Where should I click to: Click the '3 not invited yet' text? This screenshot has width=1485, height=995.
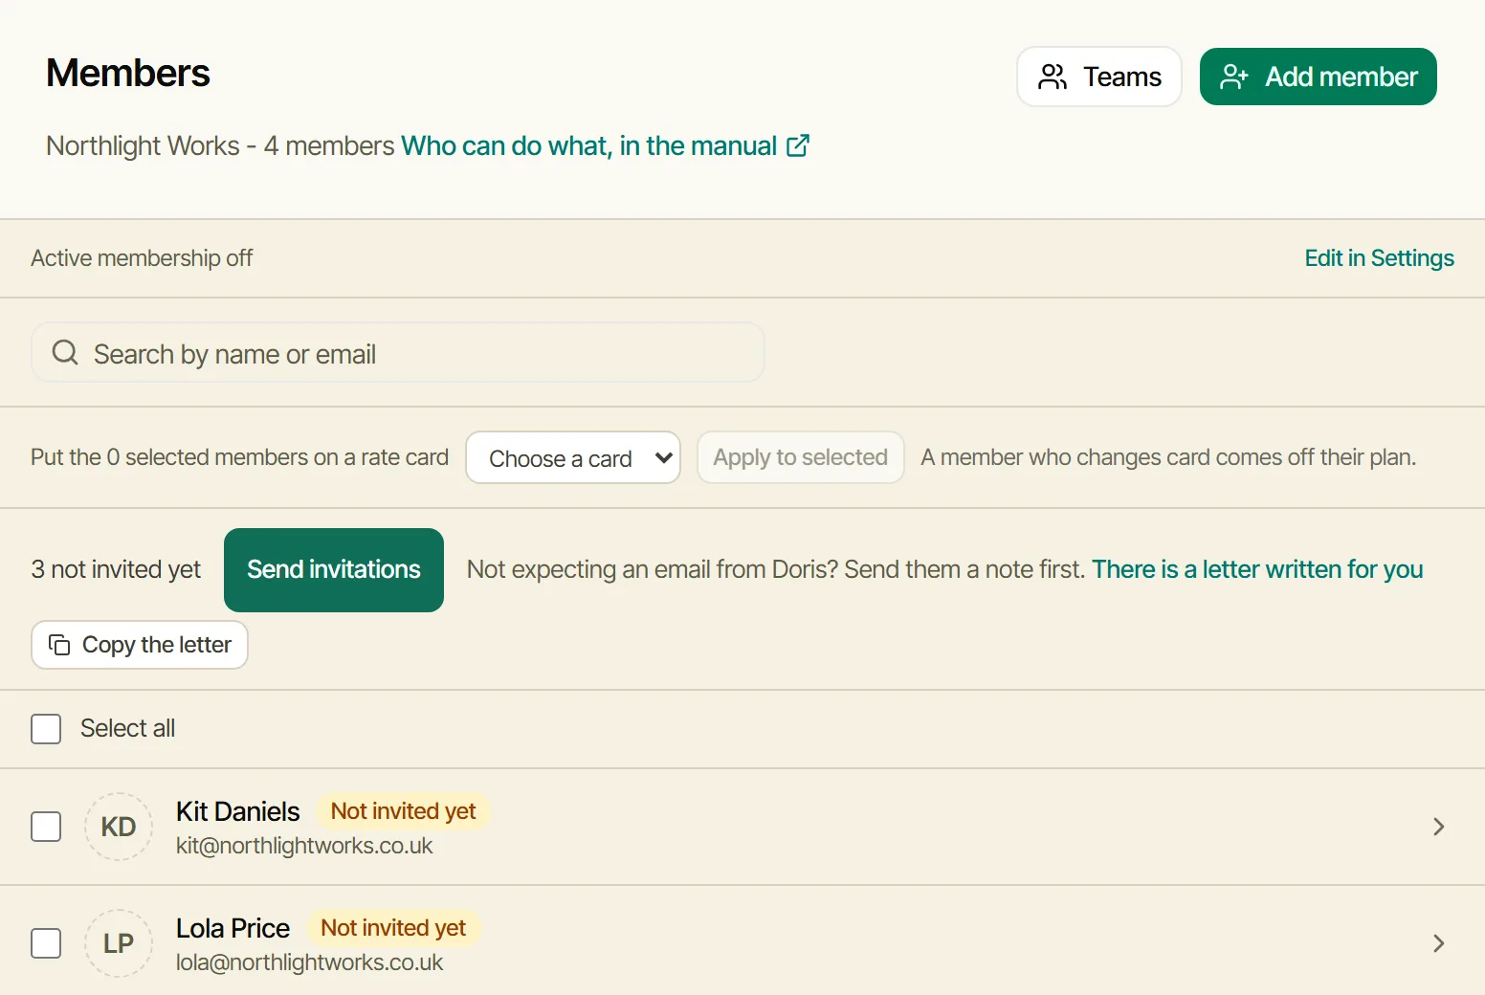[116, 569]
